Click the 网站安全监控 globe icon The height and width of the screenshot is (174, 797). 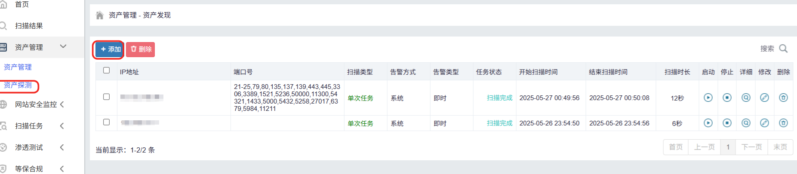(x=3, y=104)
